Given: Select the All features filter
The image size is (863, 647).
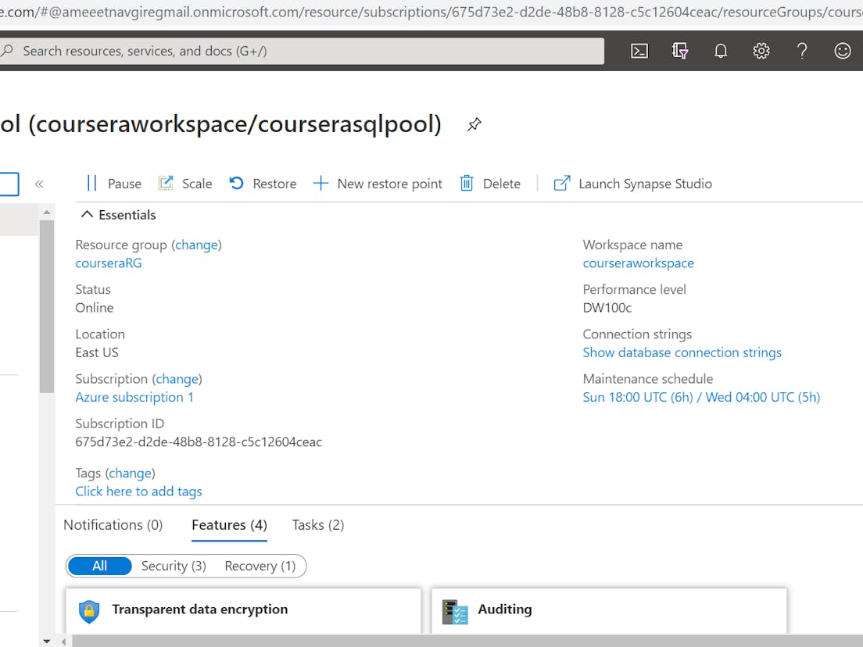Looking at the screenshot, I should coord(99,566).
